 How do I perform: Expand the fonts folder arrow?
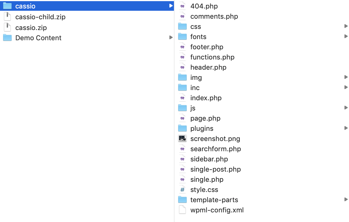pyautogui.click(x=346, y=37)
